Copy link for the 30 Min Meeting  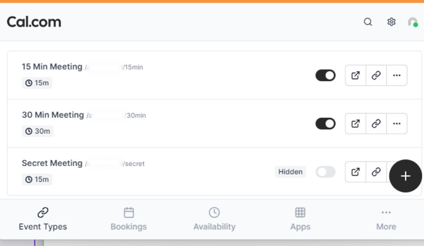[x=376, y=124]
